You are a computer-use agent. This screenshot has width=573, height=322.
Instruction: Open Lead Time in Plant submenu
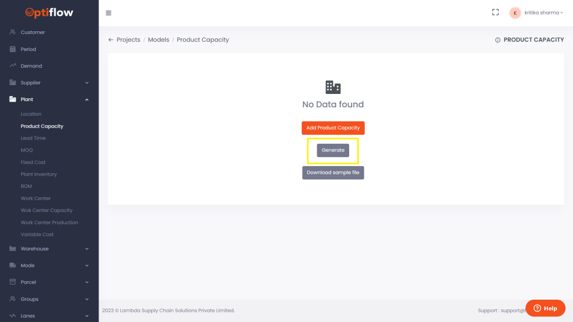(33, 138)
